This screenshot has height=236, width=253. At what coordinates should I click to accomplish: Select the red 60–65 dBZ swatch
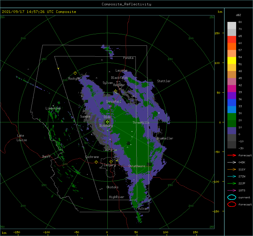tap(232, 40)
